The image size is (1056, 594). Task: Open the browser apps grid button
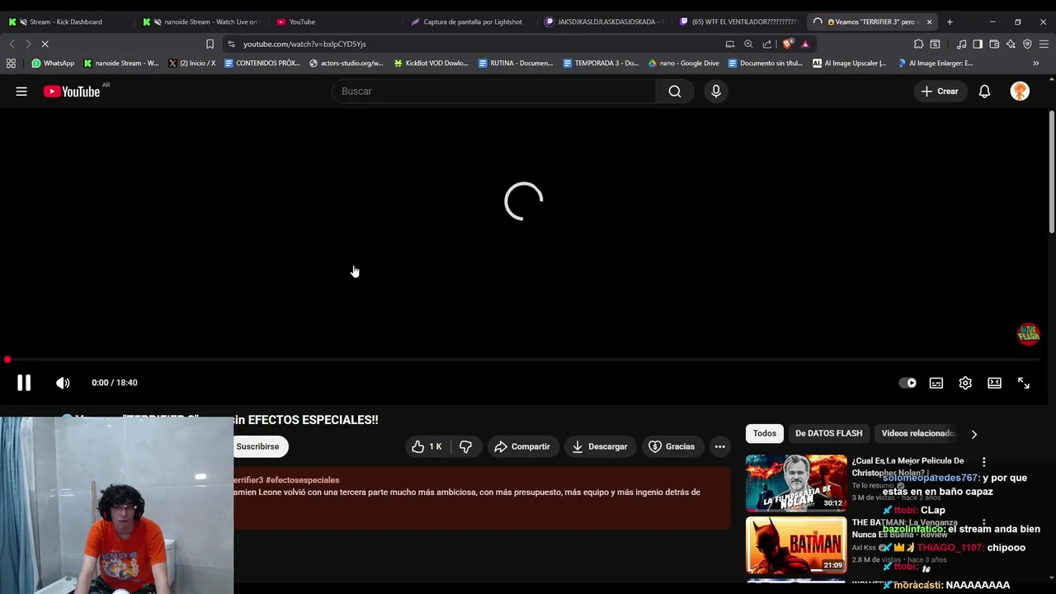pos(11,63)
